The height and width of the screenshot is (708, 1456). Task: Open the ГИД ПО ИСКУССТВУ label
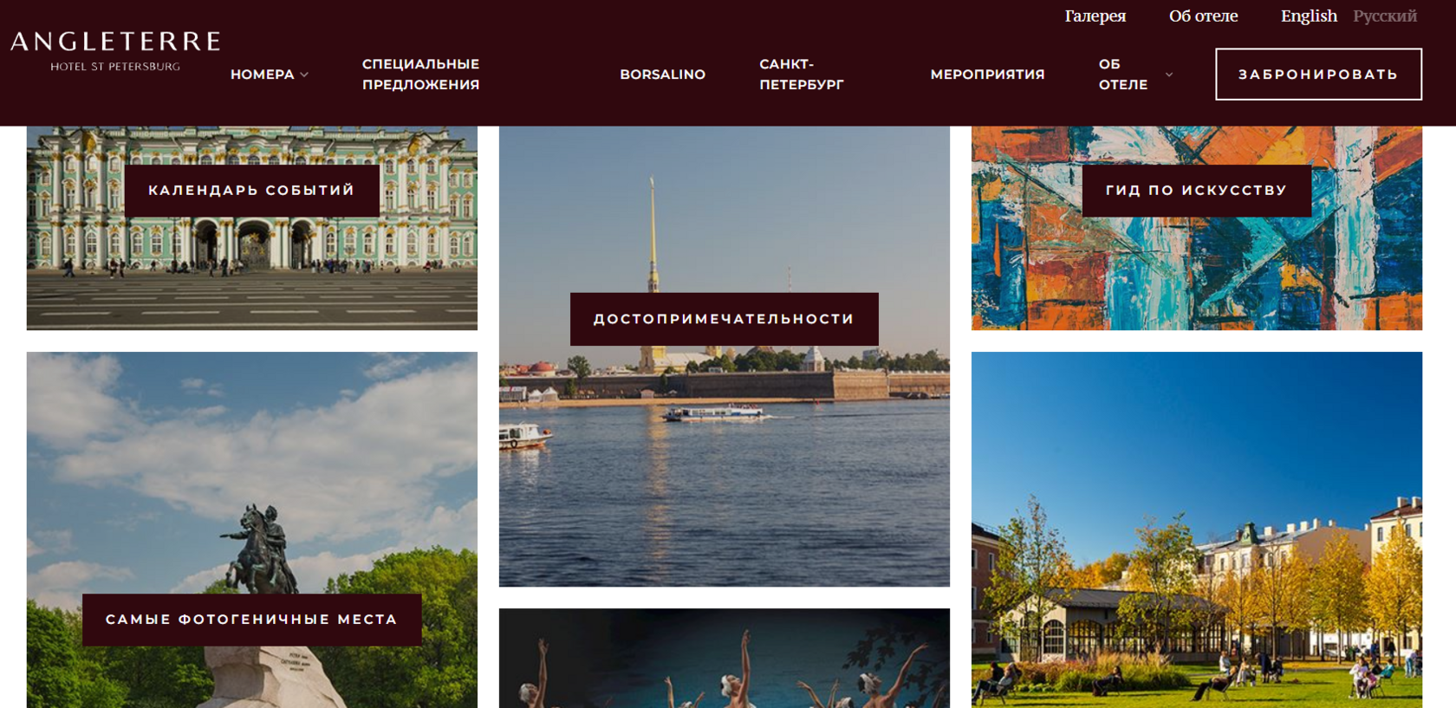(1196, 190)
